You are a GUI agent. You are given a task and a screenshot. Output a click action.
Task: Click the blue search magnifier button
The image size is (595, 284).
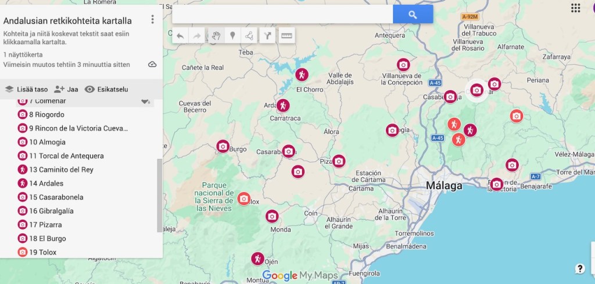(x=413, y=15)
